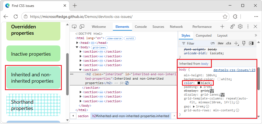
Task: Click the Shorthand properties card
Action: pos(33,105)
